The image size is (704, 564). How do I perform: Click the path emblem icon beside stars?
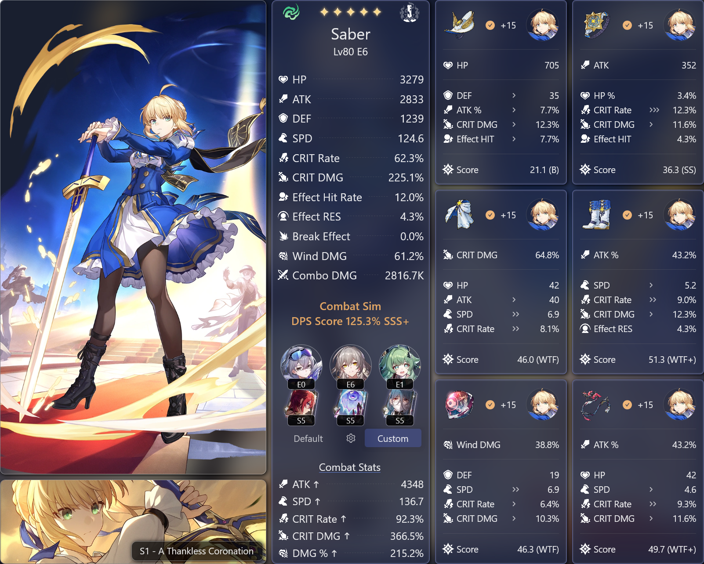click(x=410, y=12)
